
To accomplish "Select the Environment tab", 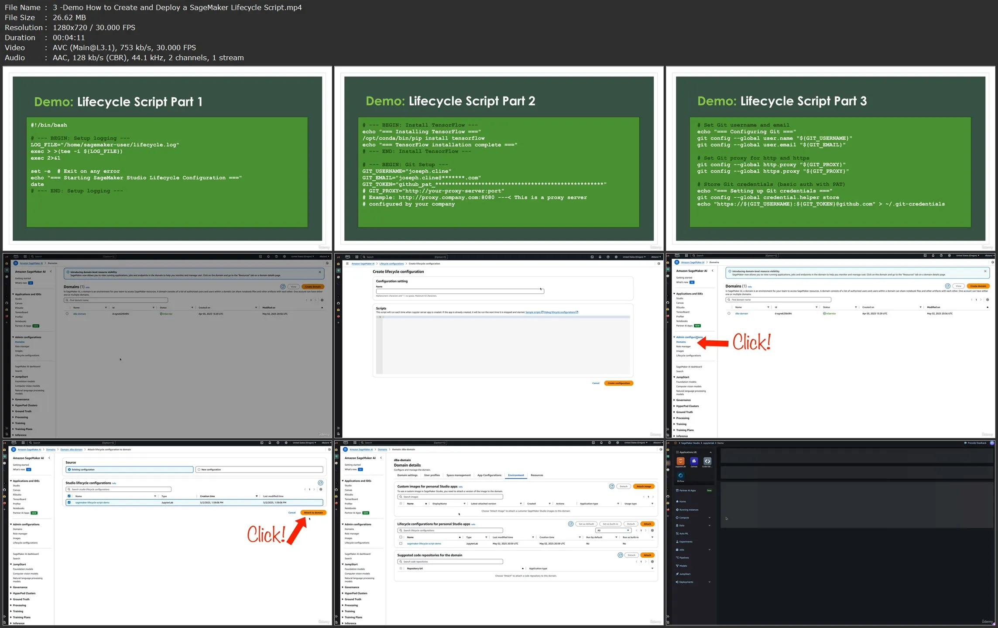I will click(x=516, y=475).
